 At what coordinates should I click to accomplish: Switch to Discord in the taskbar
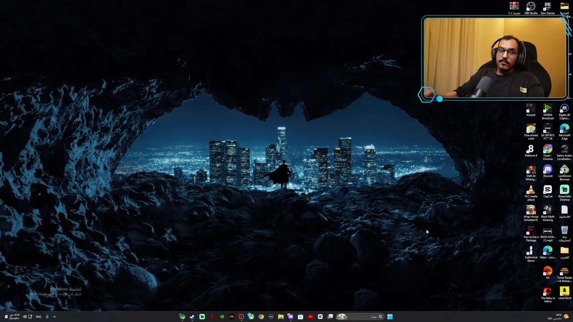point(291,317)
